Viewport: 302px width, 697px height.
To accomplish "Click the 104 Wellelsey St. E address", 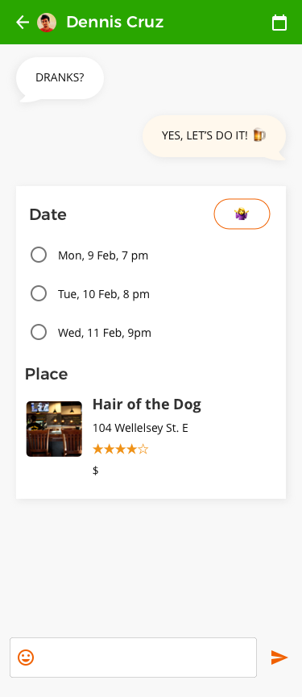I will 140,428.
